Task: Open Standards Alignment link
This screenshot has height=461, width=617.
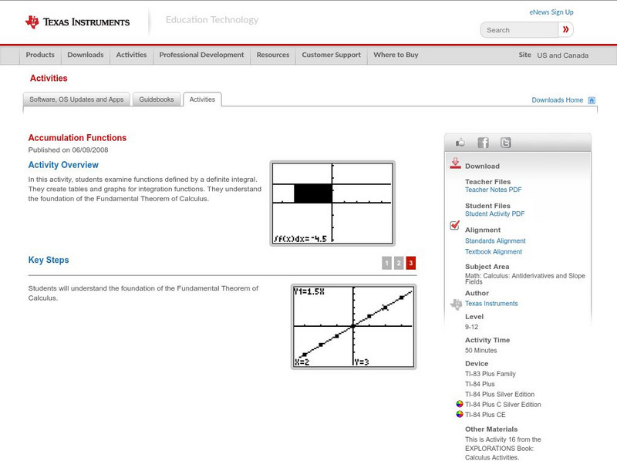Action: pos(495,241)
